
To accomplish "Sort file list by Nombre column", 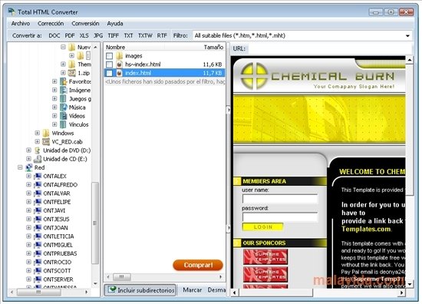I will tap(115, 47).
